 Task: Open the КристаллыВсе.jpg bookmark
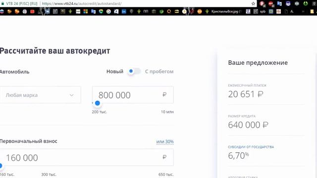coord(223,11)
